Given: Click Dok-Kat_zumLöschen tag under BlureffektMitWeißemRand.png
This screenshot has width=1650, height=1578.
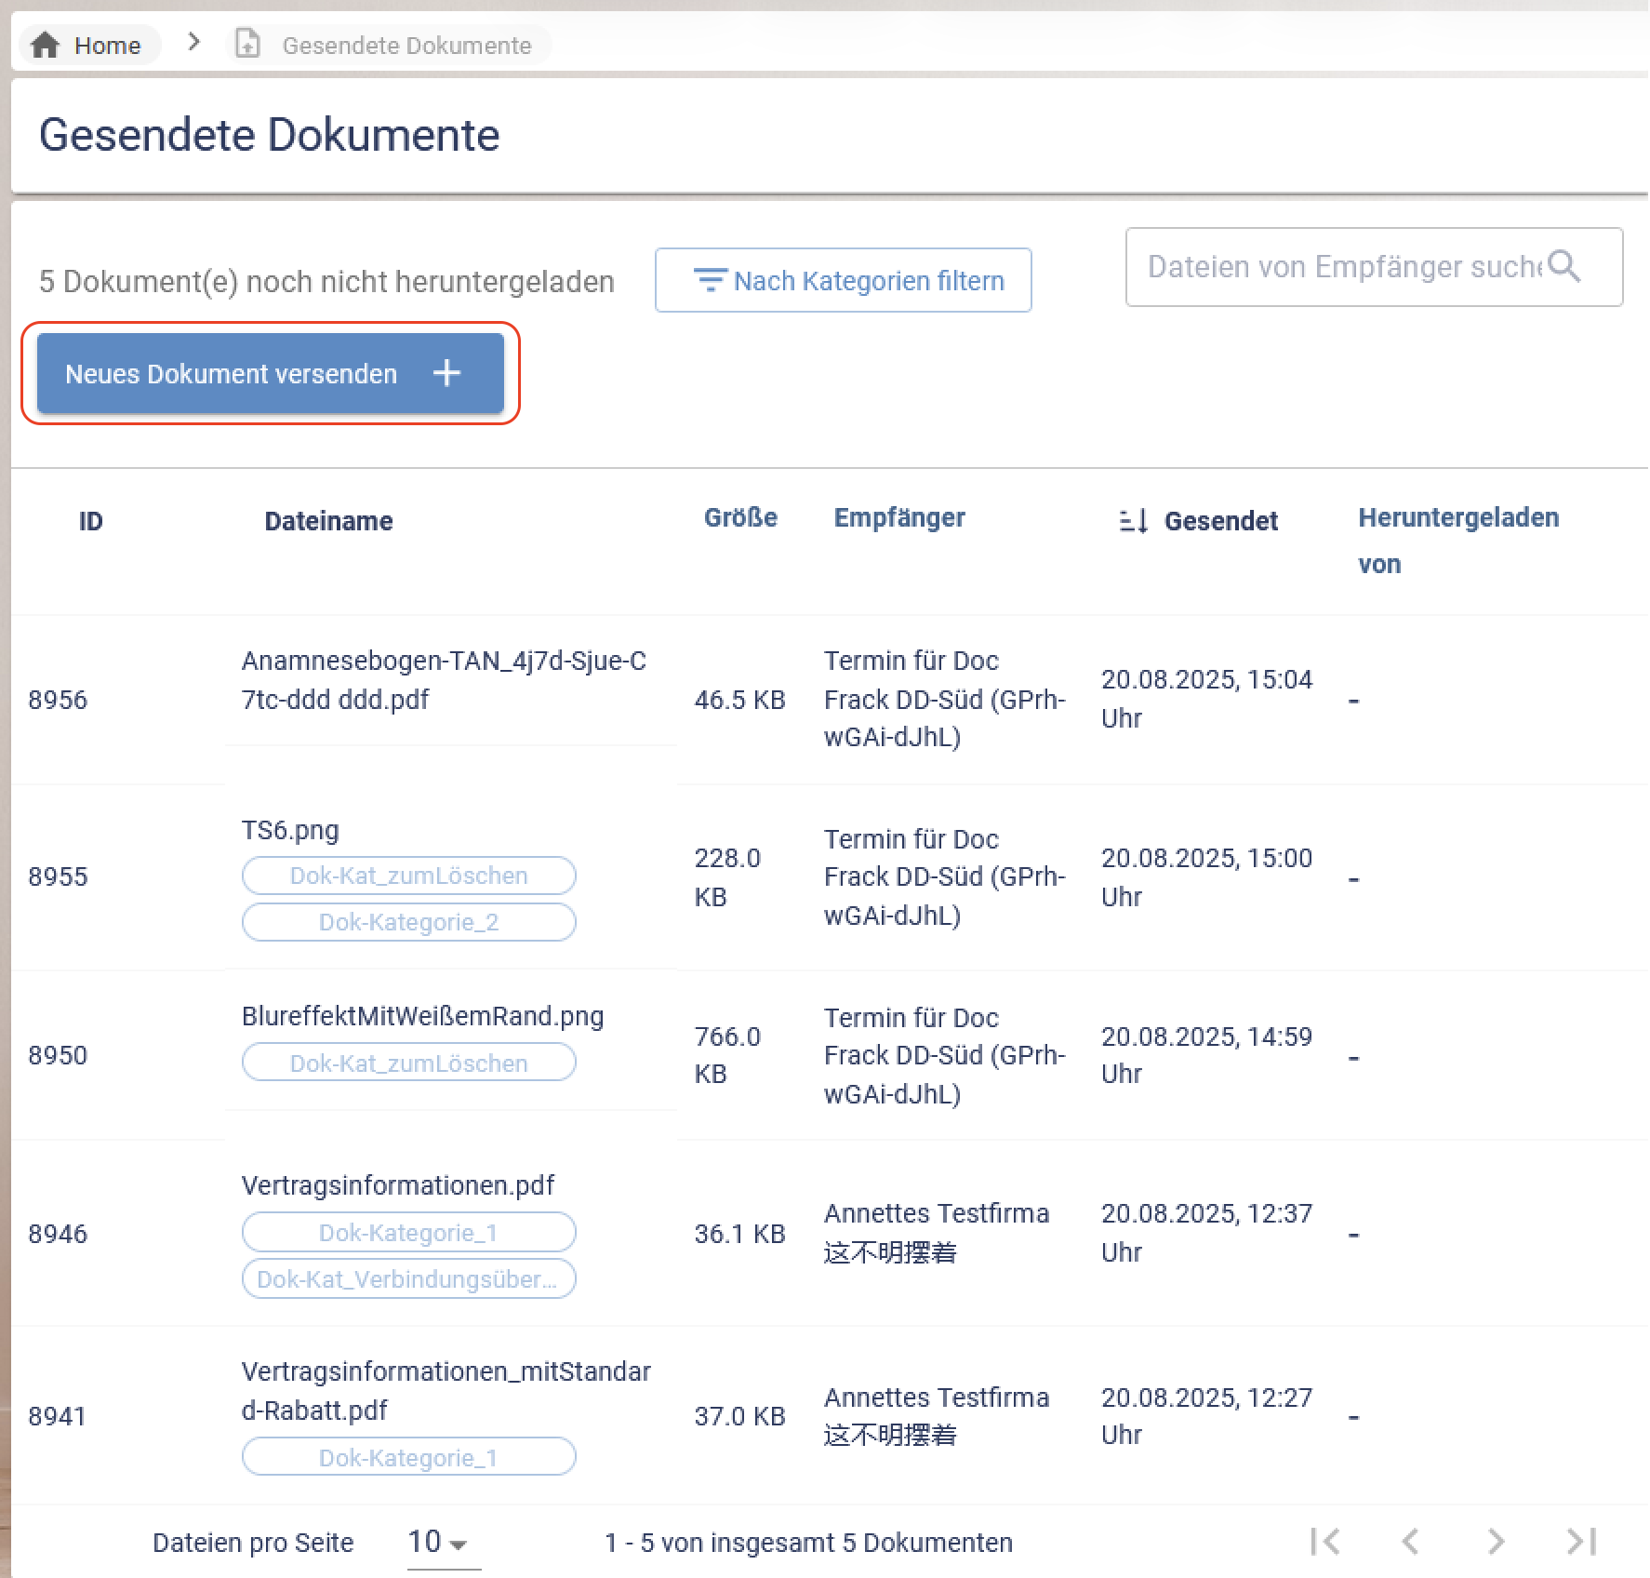Looking at the screenshot, I should 408,1063.
